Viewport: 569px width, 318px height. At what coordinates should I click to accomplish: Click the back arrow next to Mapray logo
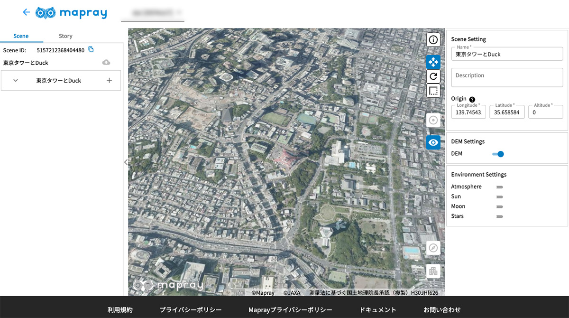coord(26,12)
